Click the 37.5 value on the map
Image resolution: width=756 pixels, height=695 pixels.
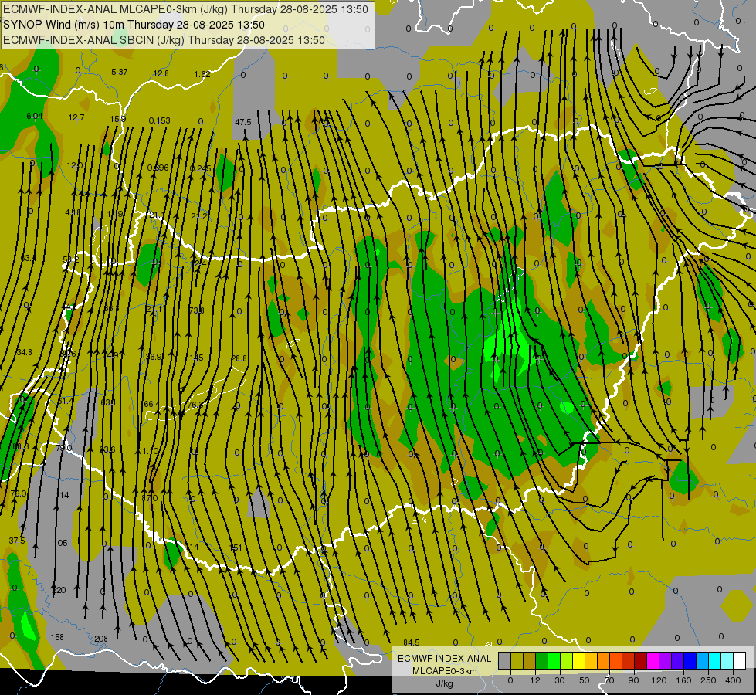(x=17, y=541)
